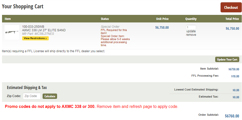242x120 pixels.
Task: Click Mfr Part MC38L27NES text
Action: tap(38, 34)
